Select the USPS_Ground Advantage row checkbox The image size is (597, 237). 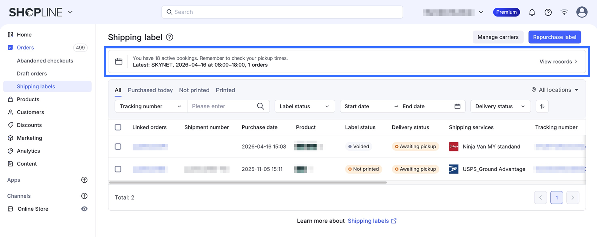(118, 169)
